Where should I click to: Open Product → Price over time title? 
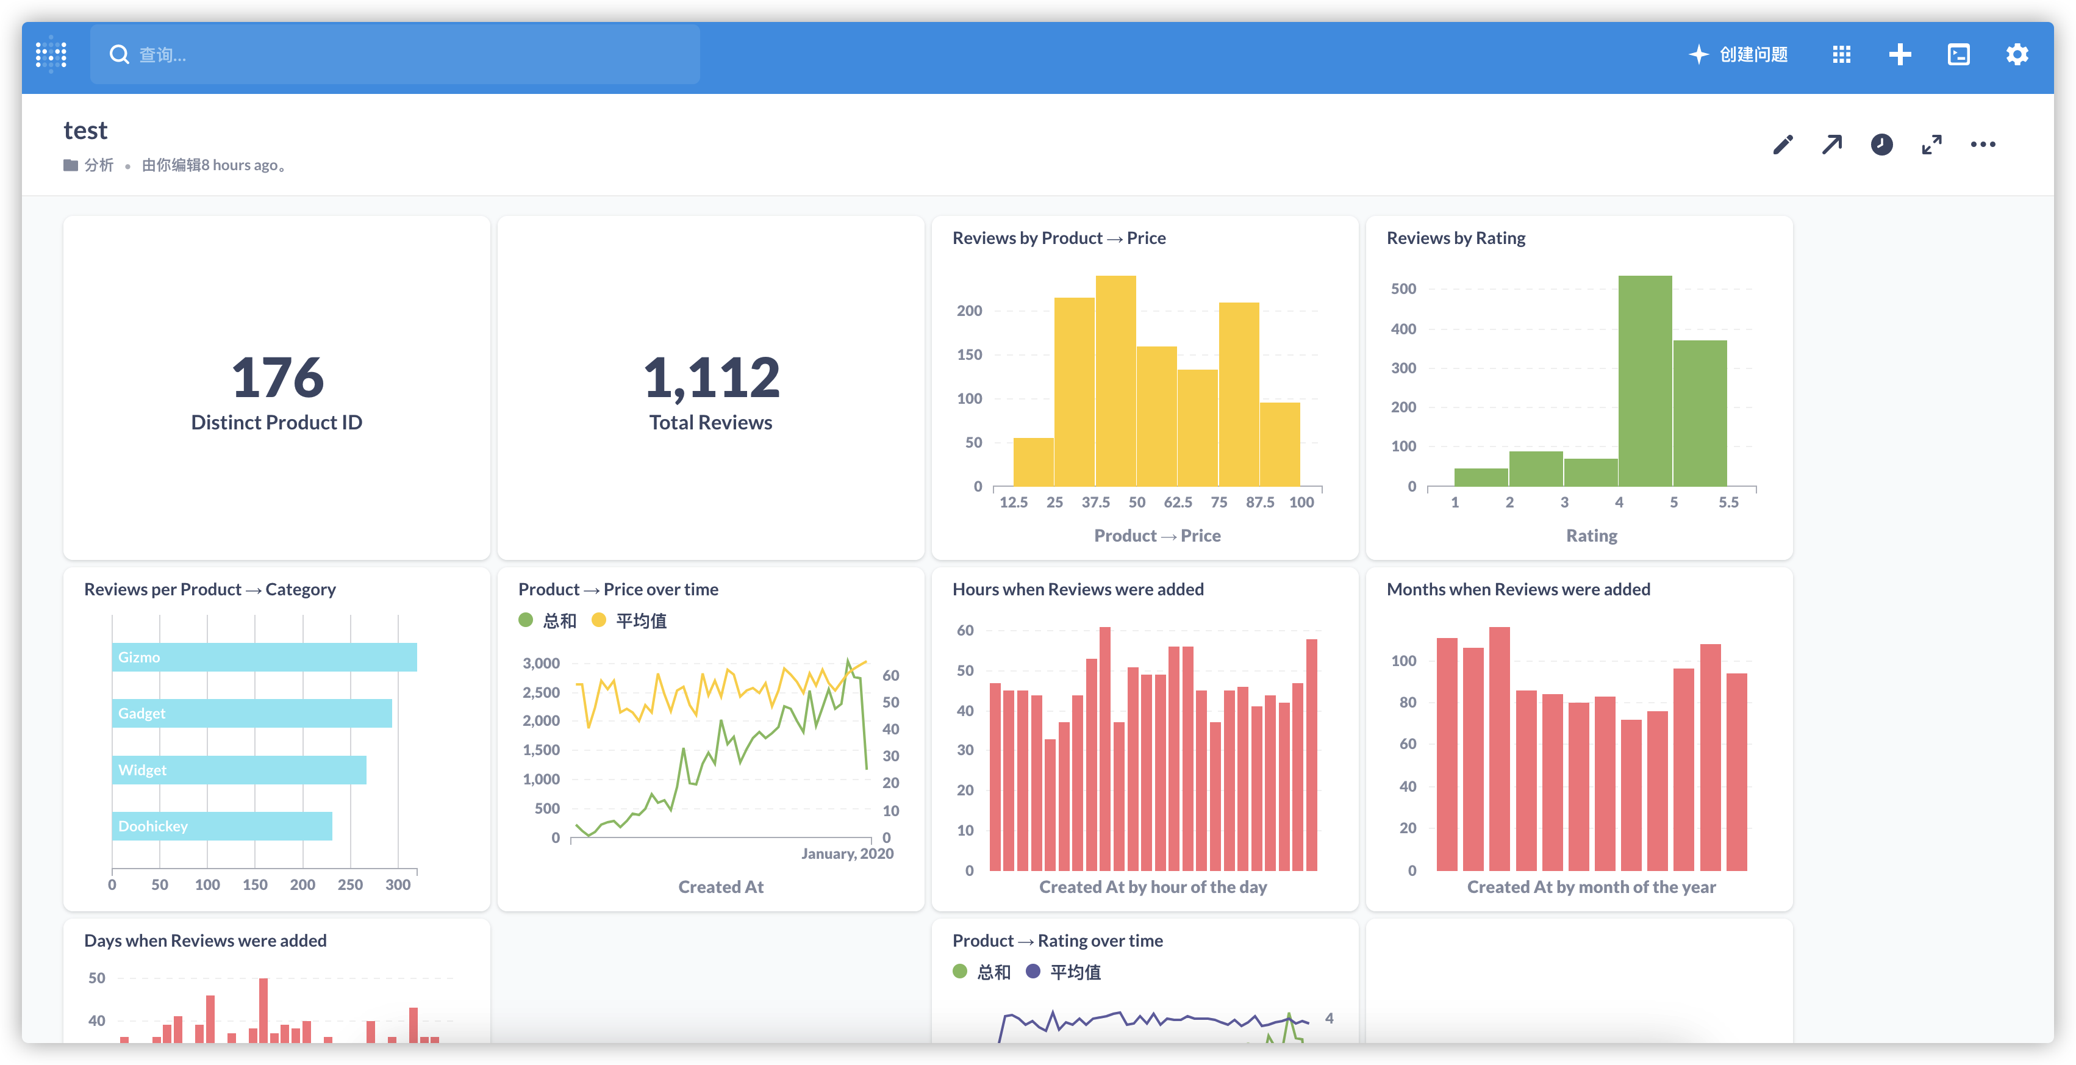[618, 589]
